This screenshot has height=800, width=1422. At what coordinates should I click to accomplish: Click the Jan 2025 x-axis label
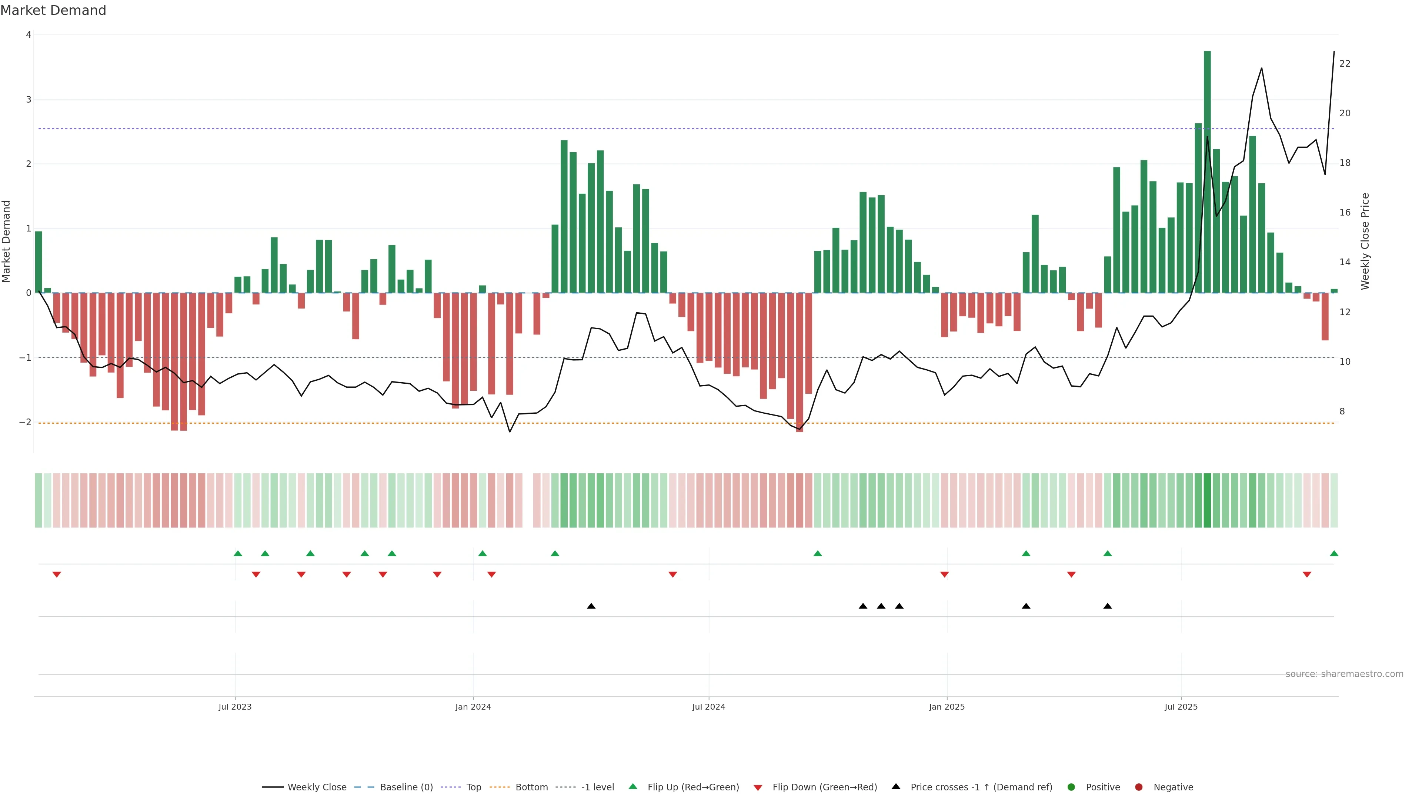click(947, 707)
